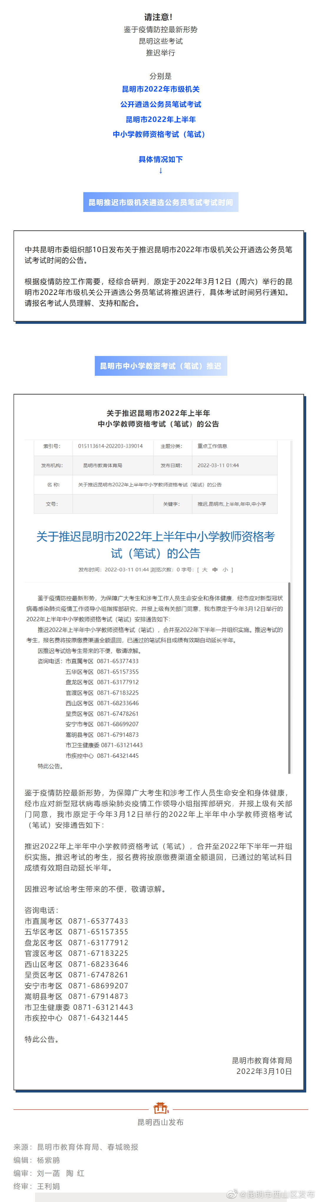The width and height of the screenshot is (318, 1202).
Task: Click embedded notice row 市卫生健康委 0871-63121443
Action: coord(104,745)
